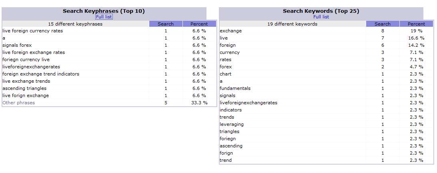This screenshot has width=437, height=173.
Task: Click the 'Search Keywords (Top 25)' title
Action: tap(321, 11)
